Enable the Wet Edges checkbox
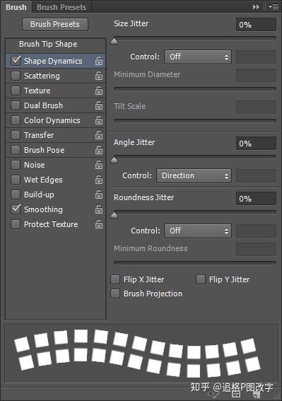The width and height of the screenshot is (282, 401). tap(16, 180)
